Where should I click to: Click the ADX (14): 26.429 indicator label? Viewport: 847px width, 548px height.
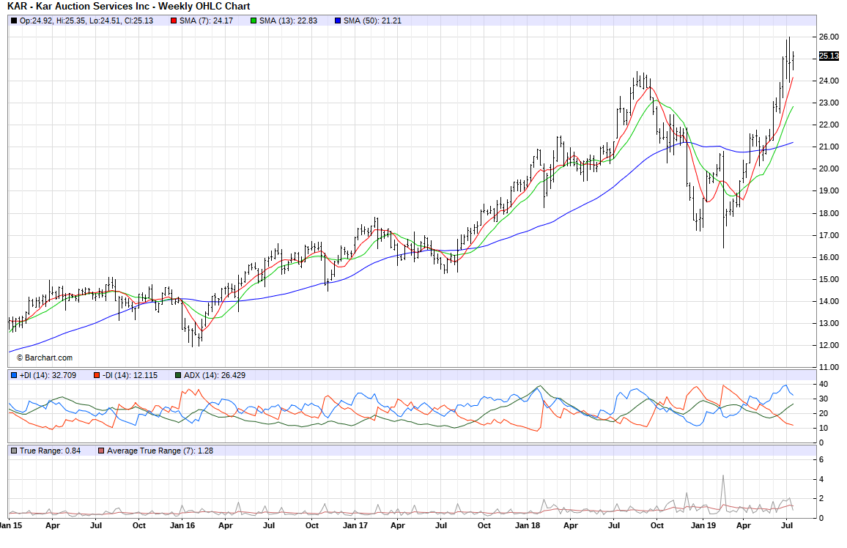[214, 375]
